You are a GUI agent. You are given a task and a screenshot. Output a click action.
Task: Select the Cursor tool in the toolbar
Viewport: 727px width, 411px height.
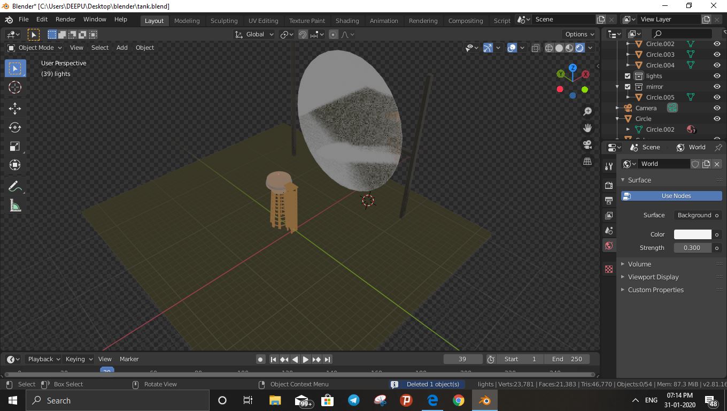pyautogui.click(x=15, y=87)
